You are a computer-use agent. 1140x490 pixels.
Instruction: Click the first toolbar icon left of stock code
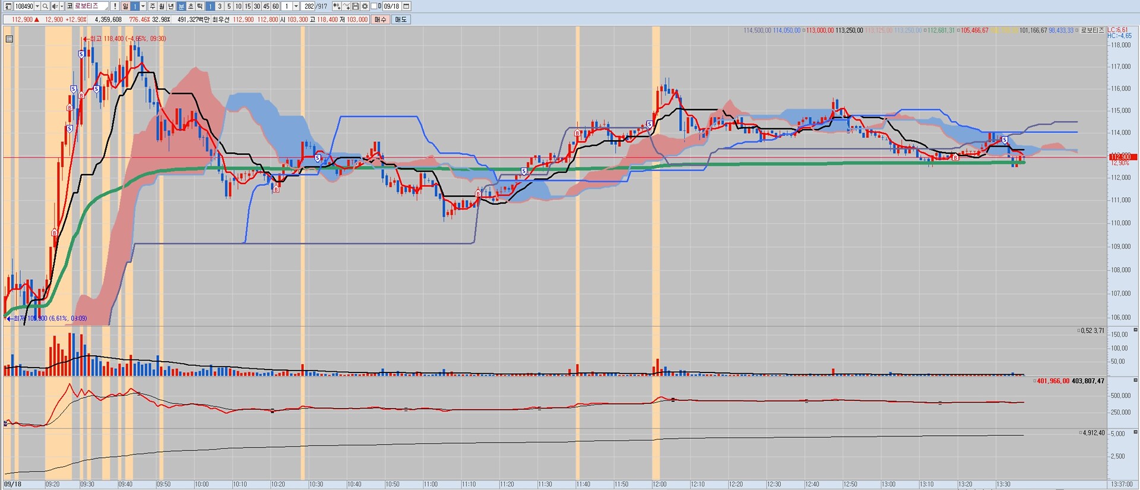pyautogui.click(x=8, y=6)
